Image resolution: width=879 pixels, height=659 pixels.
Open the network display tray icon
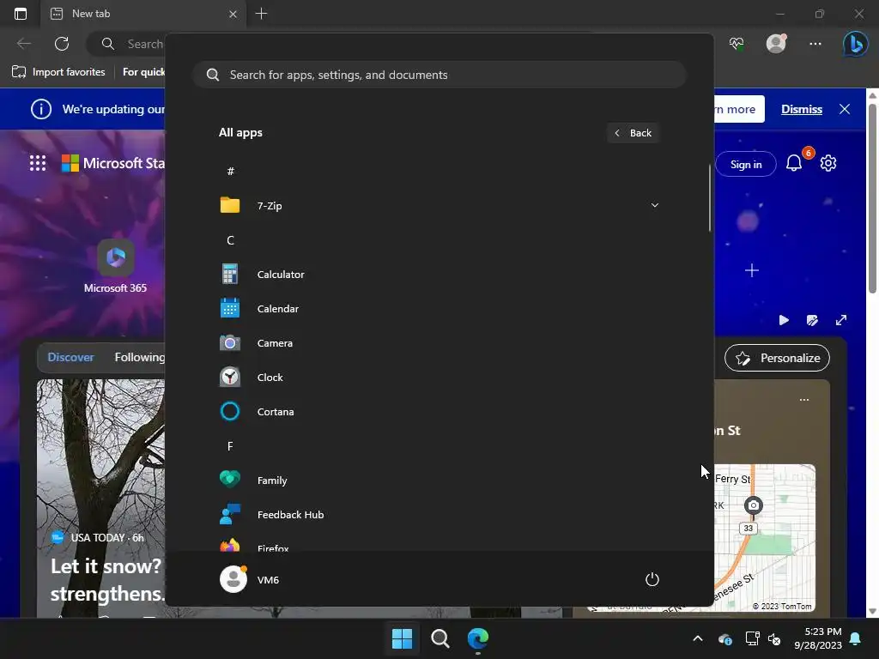[x=752, y=638]
